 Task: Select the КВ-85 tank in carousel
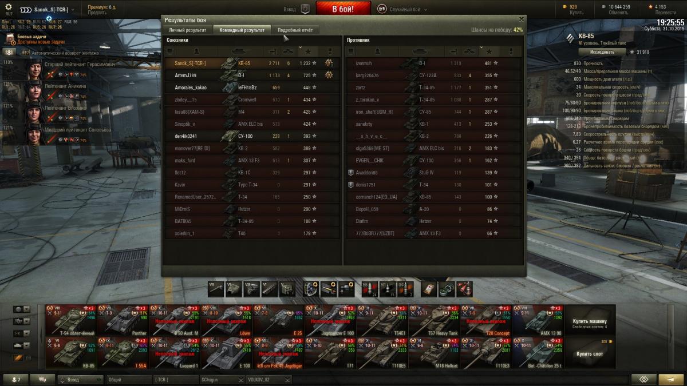[72, 353]
